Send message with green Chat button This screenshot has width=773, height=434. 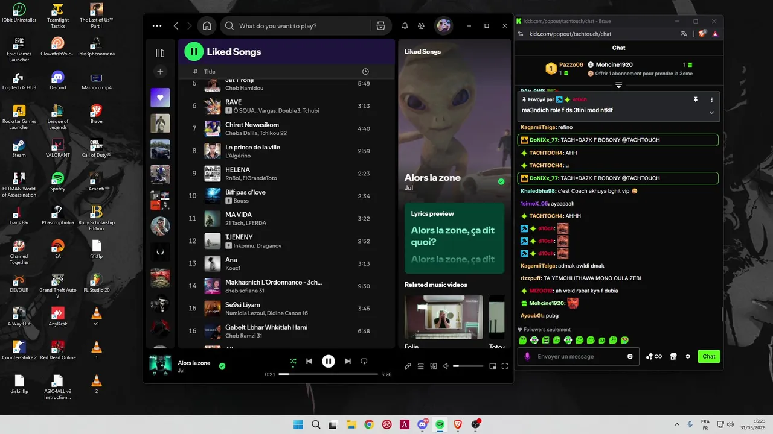(x=709, y=356)
